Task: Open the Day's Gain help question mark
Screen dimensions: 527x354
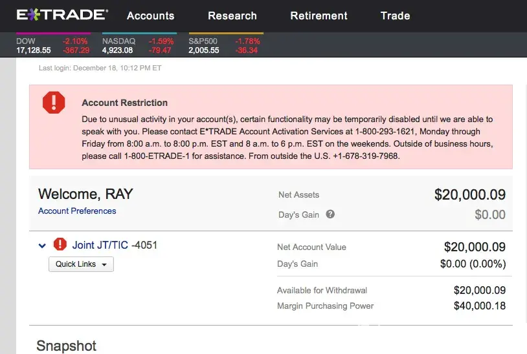Action: pyautogui.click(x=330, y=214)
